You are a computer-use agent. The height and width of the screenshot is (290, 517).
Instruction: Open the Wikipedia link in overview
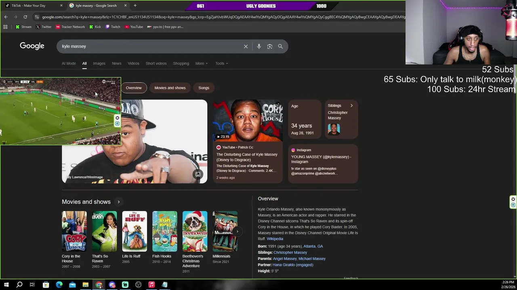click(275, 238)
